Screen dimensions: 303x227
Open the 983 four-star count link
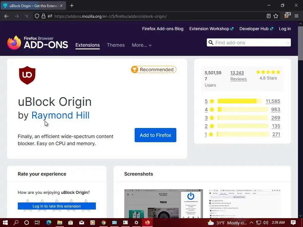coord(275,109)
